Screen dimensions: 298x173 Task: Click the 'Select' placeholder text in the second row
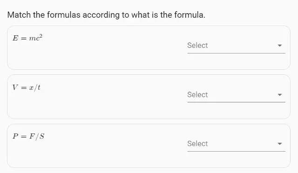tap(197, 94)
